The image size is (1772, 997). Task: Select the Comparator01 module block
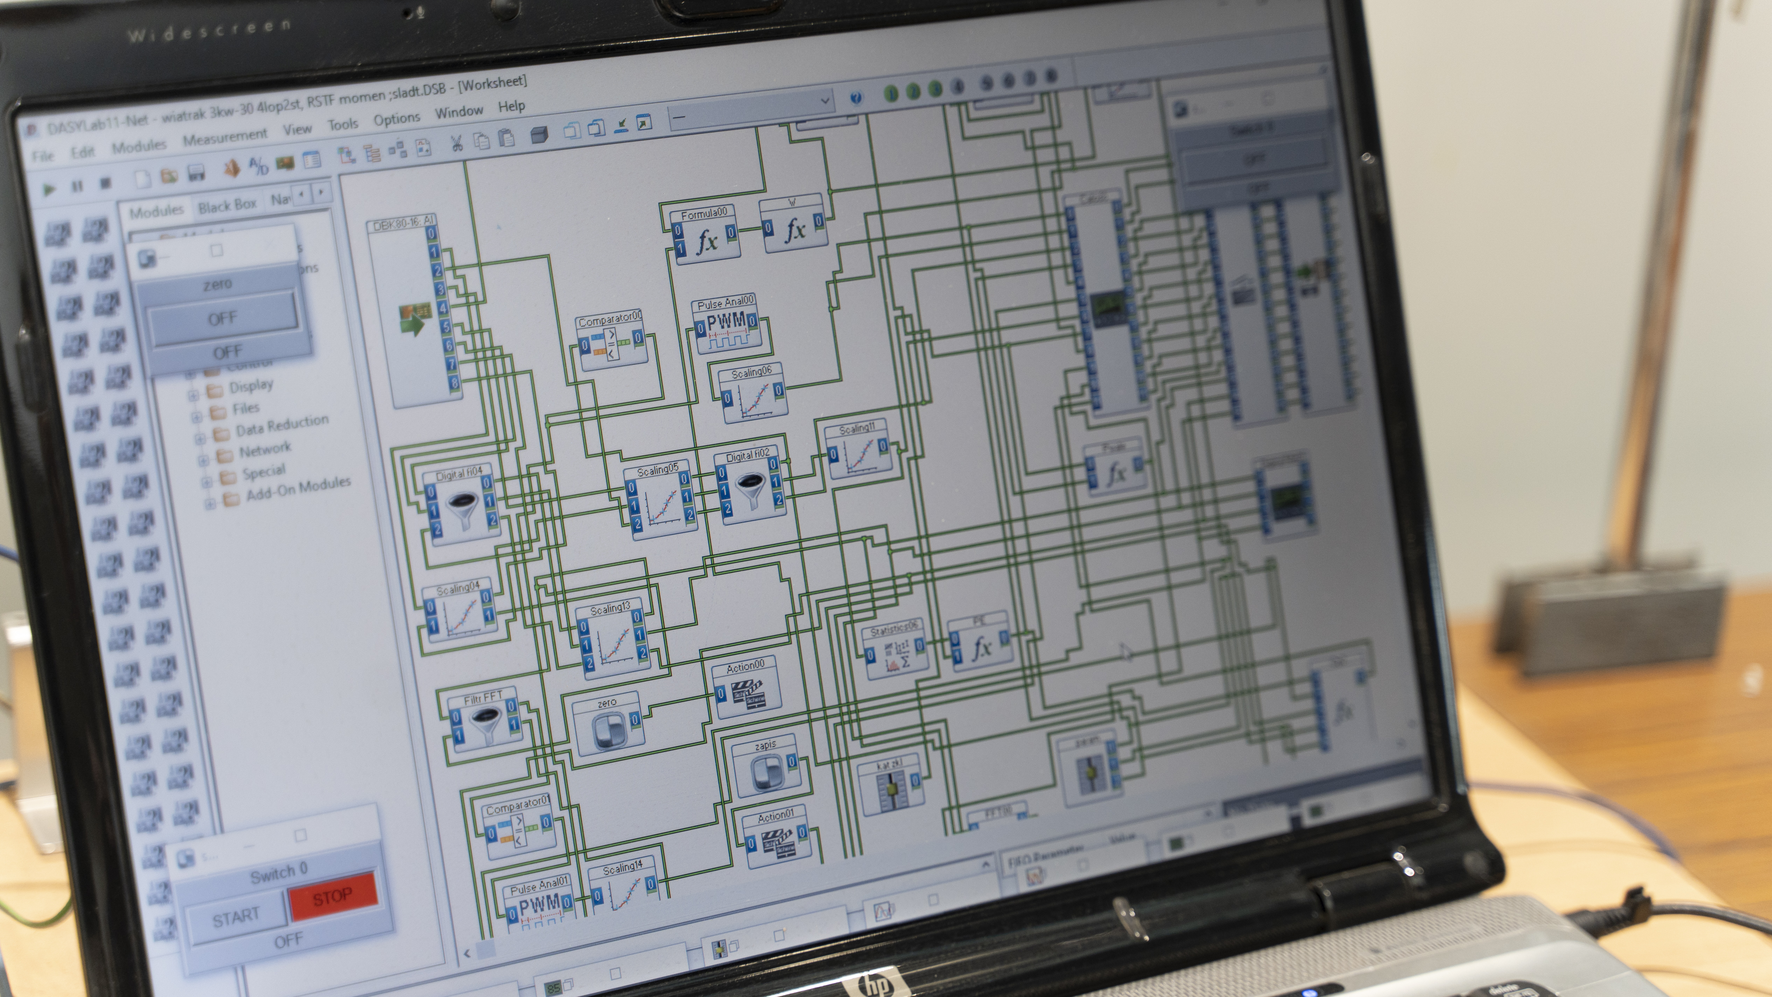tap(519, 827)
